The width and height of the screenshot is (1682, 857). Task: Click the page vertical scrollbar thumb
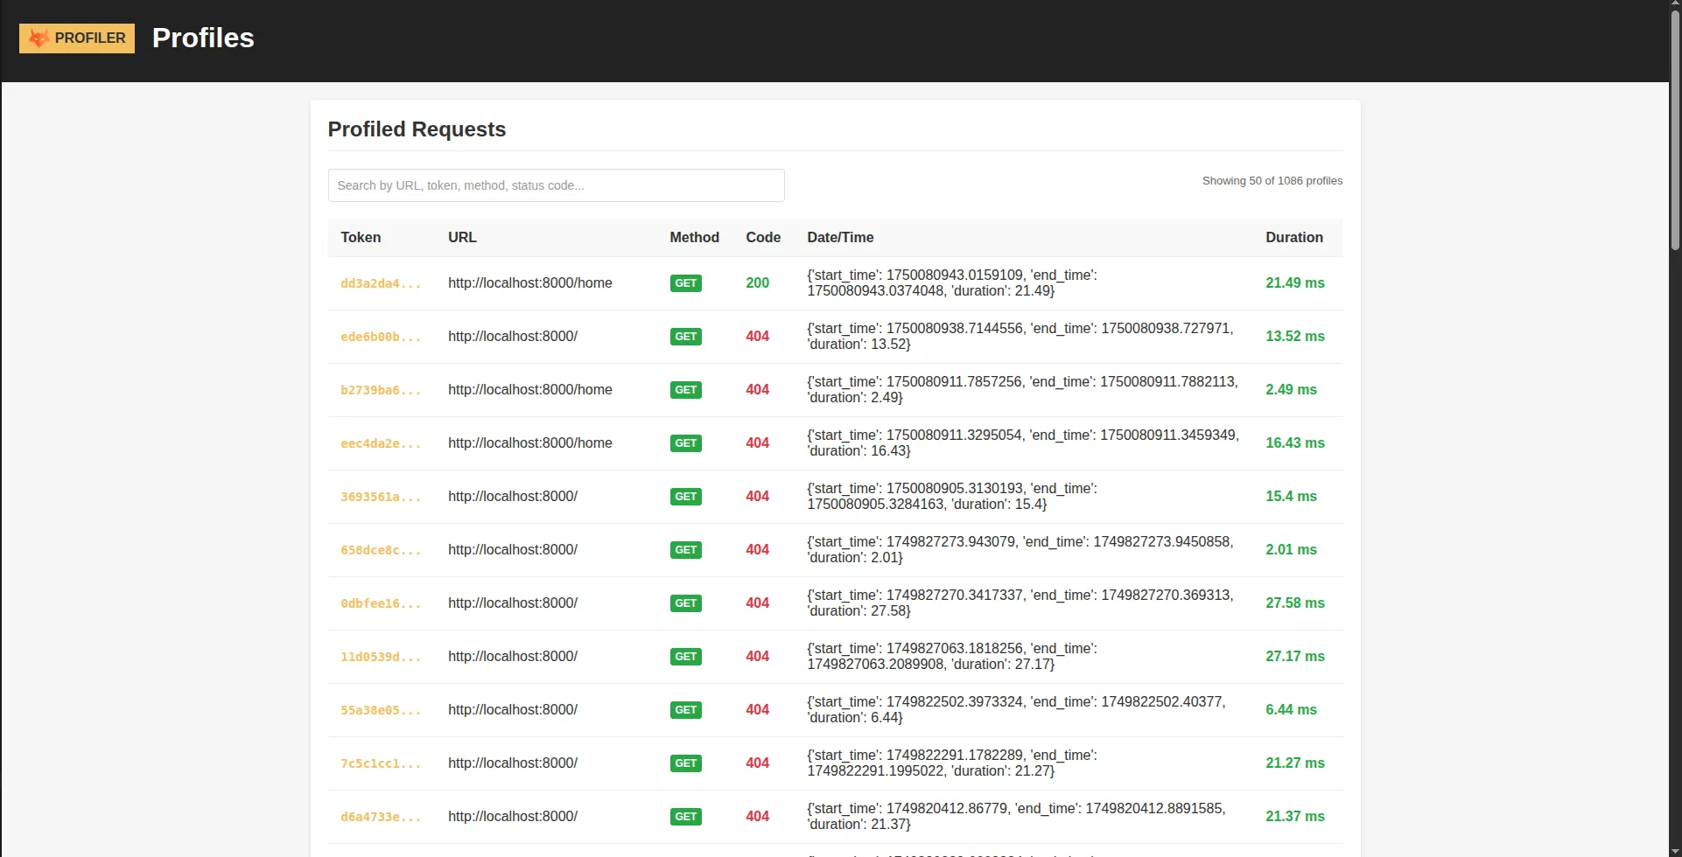tap(1675, 131)
